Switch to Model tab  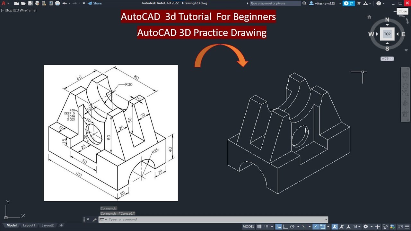(x=12, y=225)
